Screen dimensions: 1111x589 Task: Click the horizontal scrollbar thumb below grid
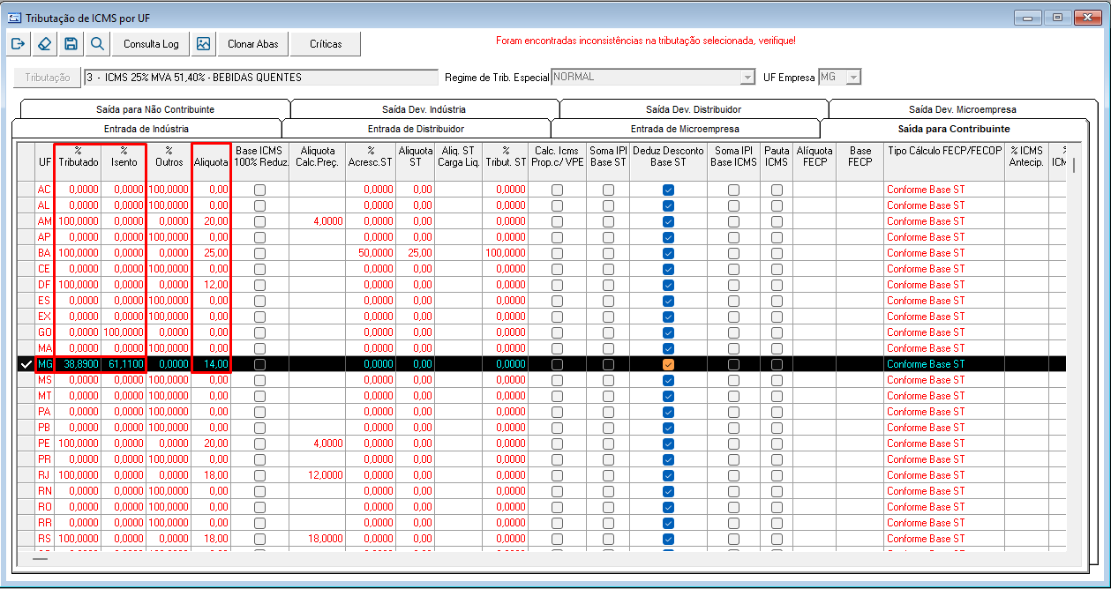point(41,559)
